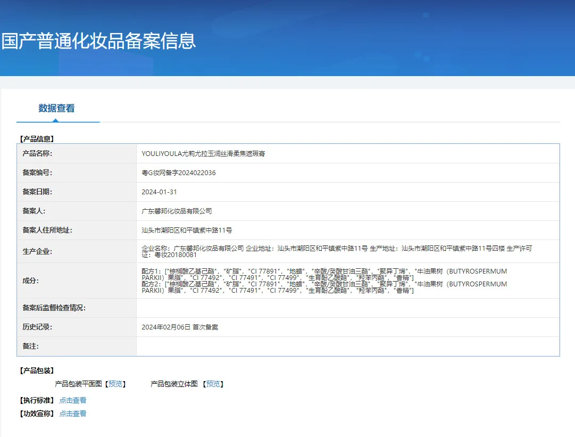575x437 pixels.
Task: Select the 成分 label cell
Action: pyautogui.click(x=77, y=281)
